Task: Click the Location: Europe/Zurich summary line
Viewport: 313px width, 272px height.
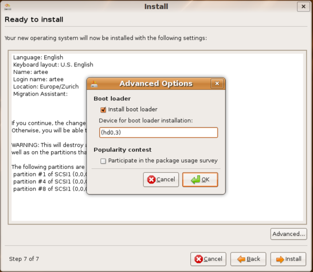Action: click(46, 86)
